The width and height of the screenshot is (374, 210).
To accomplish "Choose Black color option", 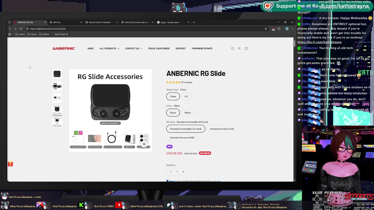I will click(x=173, y=113).
